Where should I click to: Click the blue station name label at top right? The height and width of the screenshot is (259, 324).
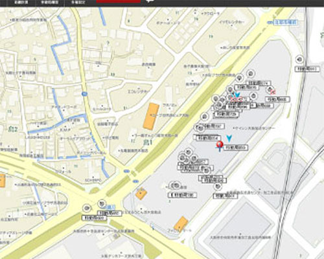tap(285, 22)
